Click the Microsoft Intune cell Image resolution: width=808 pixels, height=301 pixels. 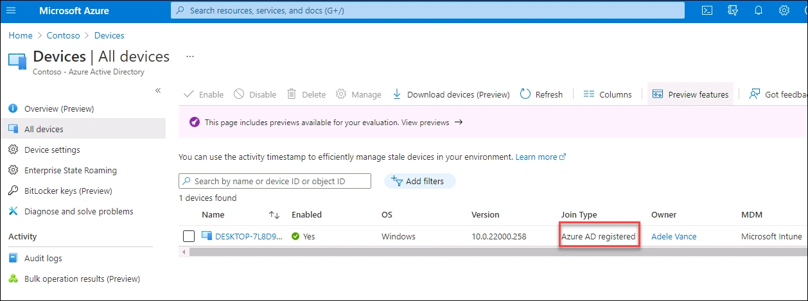(x=771, y=236)
